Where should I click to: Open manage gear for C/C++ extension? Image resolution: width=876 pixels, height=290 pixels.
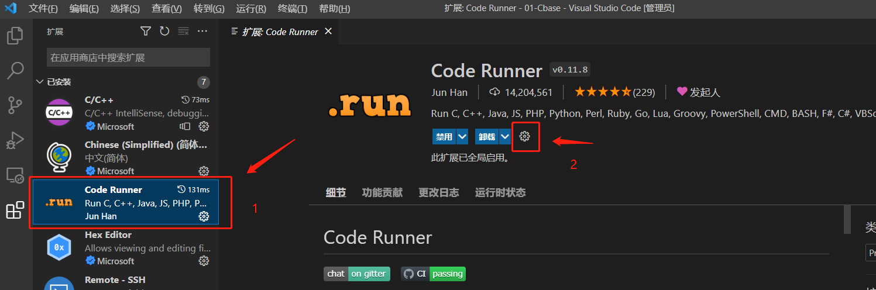tap(204, 126)
